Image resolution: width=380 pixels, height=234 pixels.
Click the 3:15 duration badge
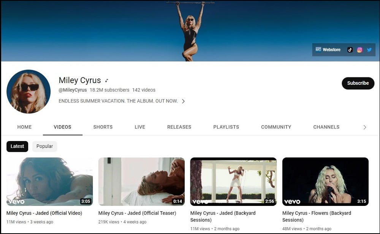pyautogui.click(x=362, y=201)
